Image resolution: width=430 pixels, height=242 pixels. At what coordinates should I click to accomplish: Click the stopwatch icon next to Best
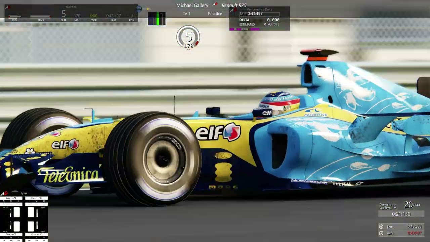click(x=381, y=227)
